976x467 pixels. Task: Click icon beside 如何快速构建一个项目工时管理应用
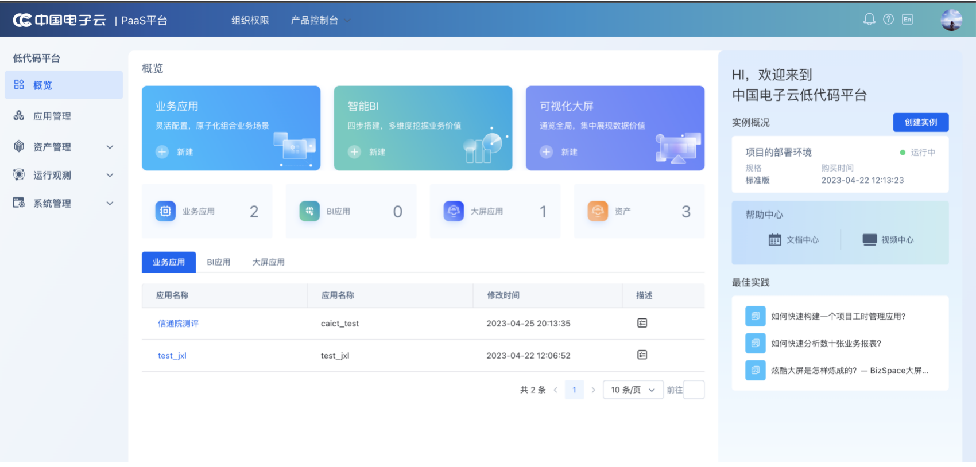point(755,316)
